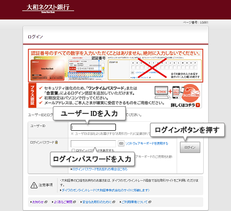231x211 pixels.
Task: Click the ユーザーID input field
Action: 93,127
